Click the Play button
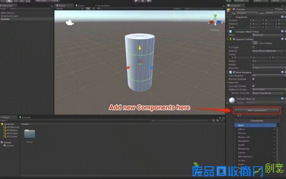 [136, 1]
